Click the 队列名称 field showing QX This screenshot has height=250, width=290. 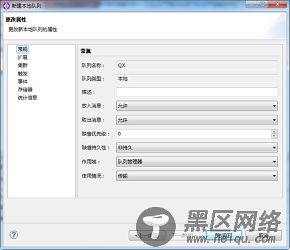(197, 66)
